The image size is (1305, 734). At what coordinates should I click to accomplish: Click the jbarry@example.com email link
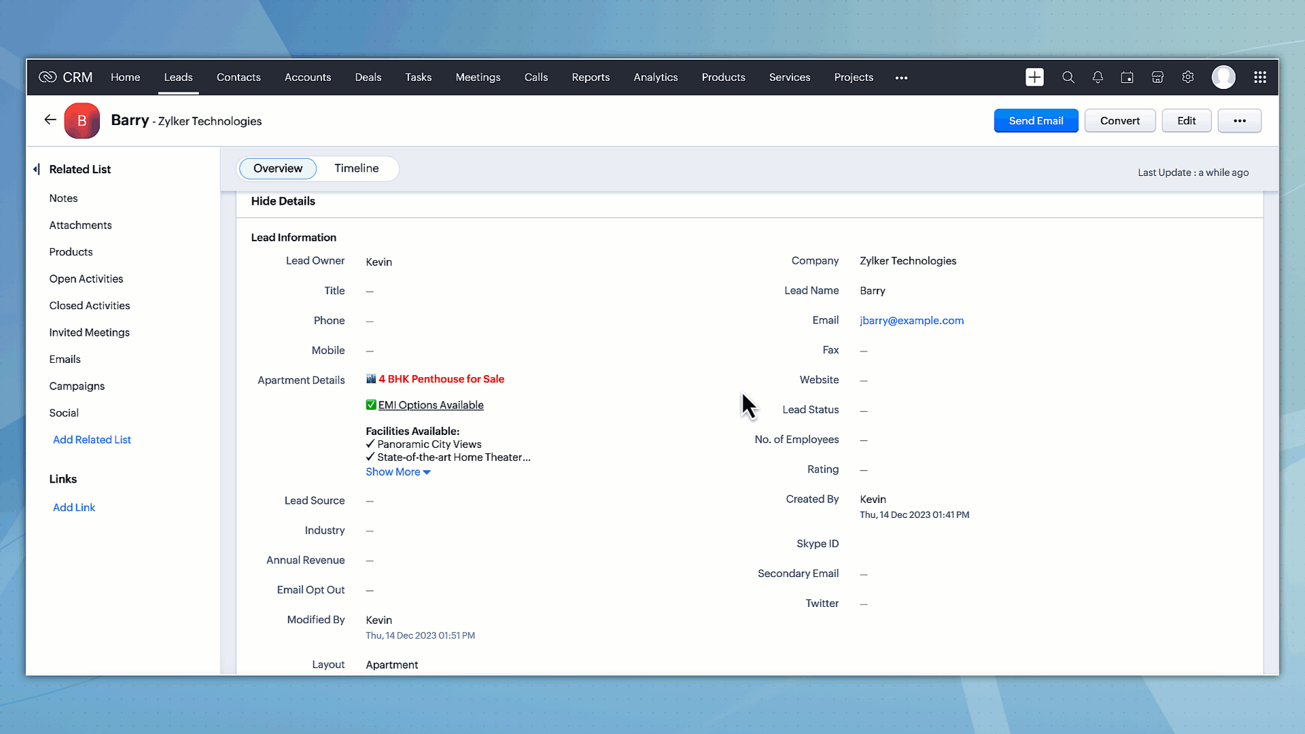pos(911,321)
